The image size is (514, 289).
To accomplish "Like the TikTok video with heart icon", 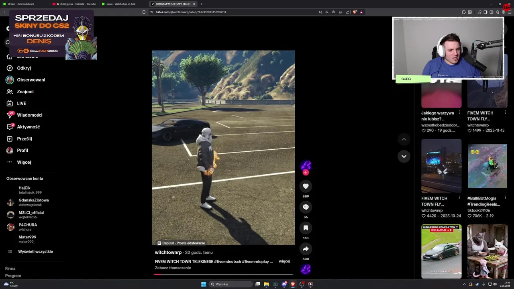I will tap(306, 186).
